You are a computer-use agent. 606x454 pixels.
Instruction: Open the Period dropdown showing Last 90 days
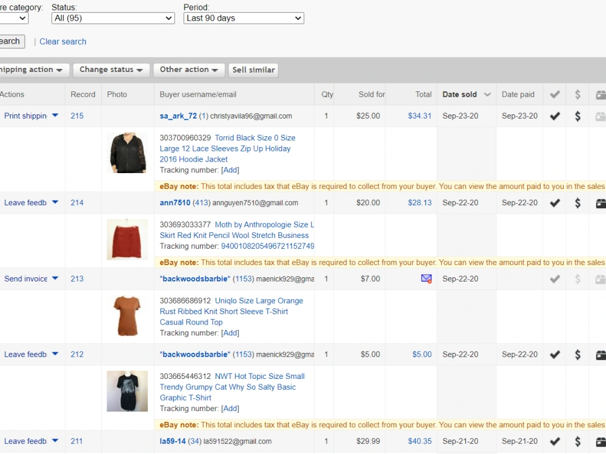(x=244, y=18)
